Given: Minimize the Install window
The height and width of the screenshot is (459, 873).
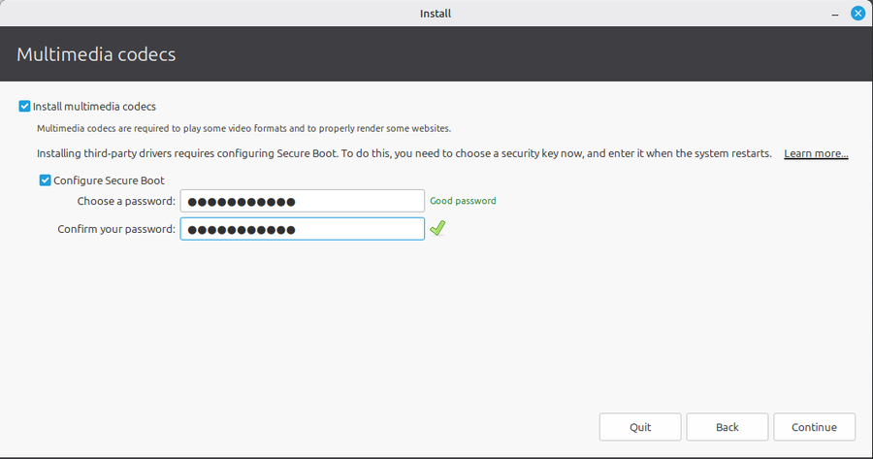Looking at the screenshot, I should coord(835,14).
